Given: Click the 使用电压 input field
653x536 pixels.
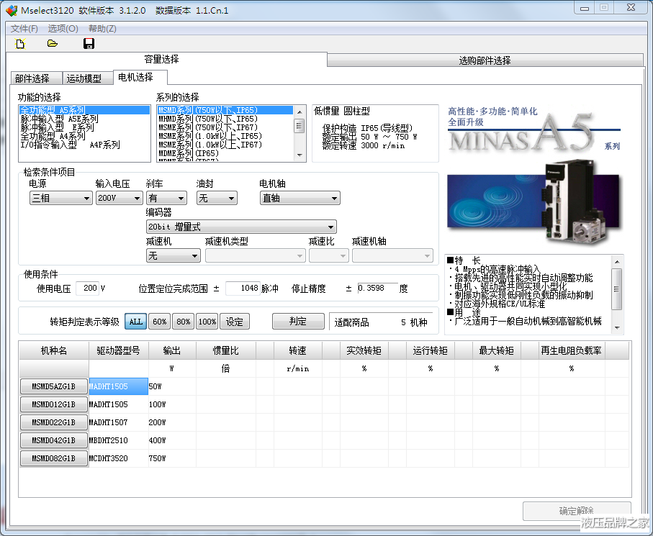Looking at the screenshot, I should (87, 288).
